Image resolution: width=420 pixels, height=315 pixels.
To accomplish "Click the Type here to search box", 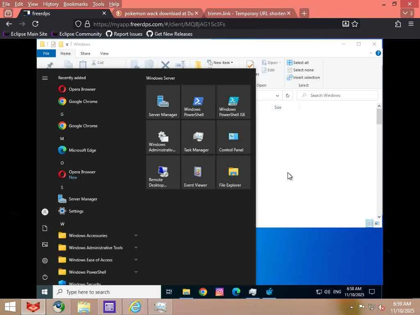I will click(107, 292).
